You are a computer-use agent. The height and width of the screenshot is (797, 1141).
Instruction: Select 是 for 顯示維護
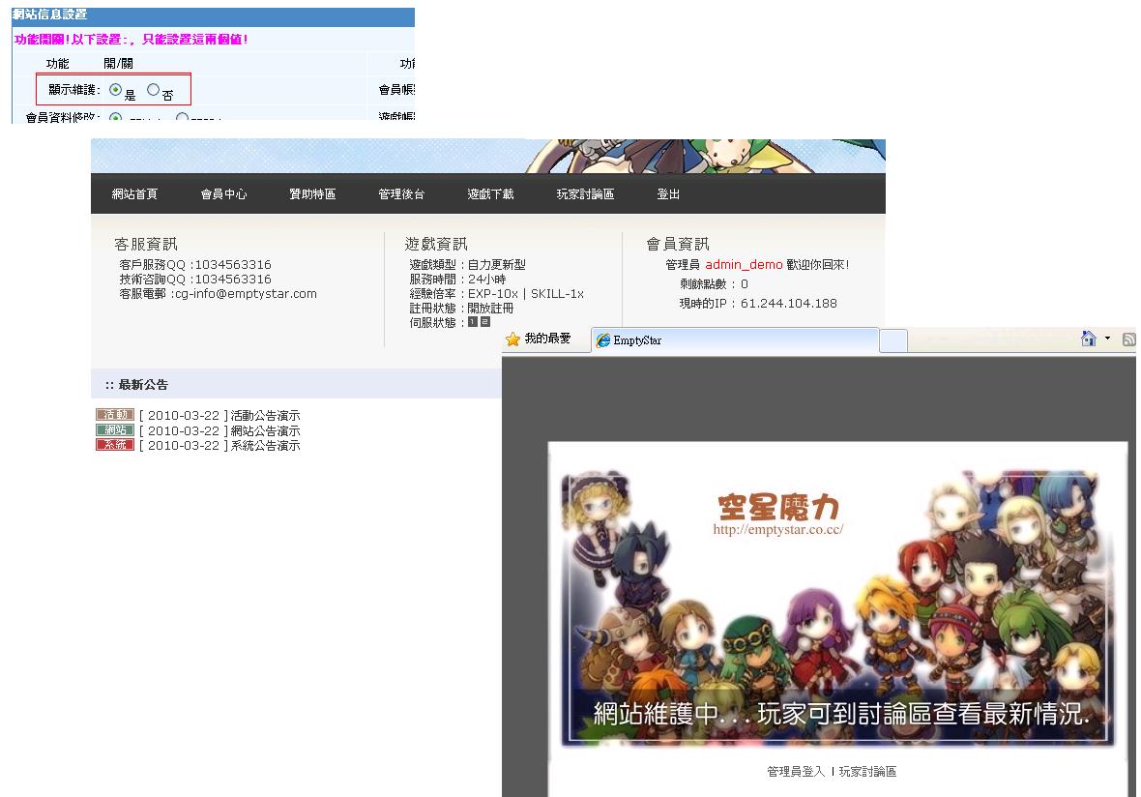click(116, 90)
